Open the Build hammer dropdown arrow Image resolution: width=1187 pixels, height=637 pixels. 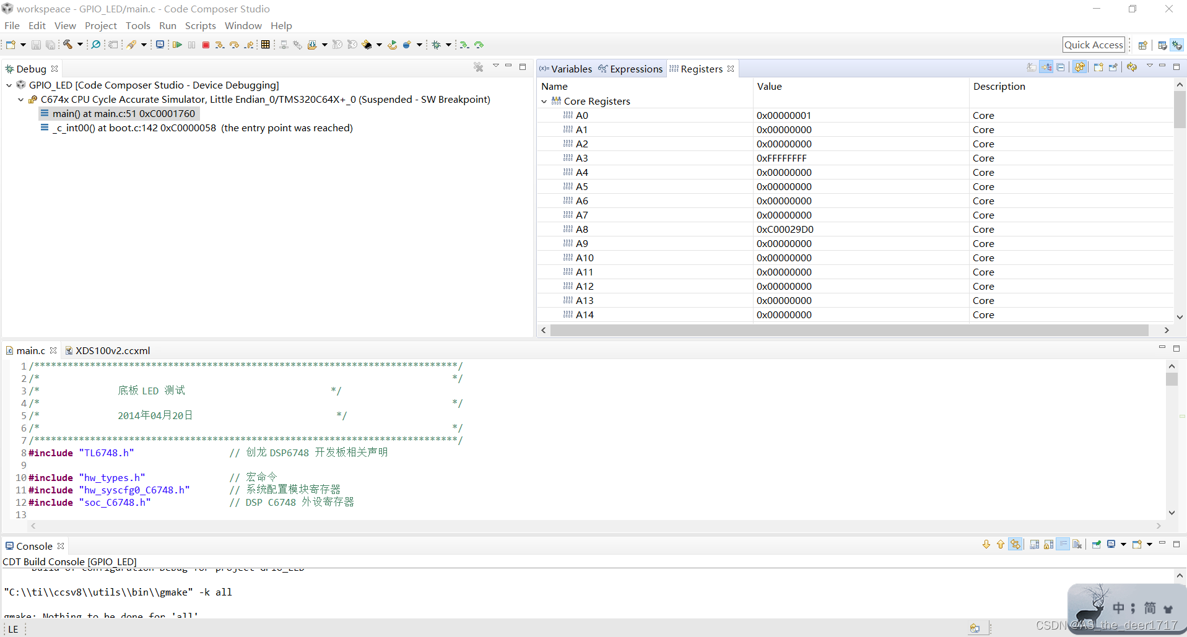(80, 45)
